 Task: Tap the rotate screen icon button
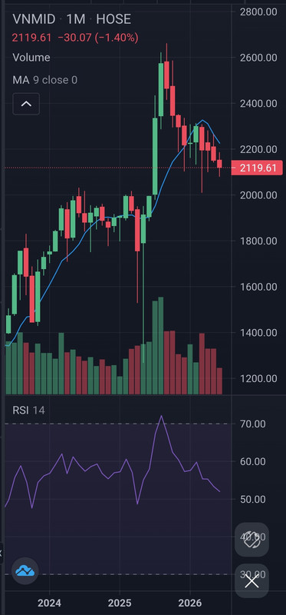click(252, 540)
